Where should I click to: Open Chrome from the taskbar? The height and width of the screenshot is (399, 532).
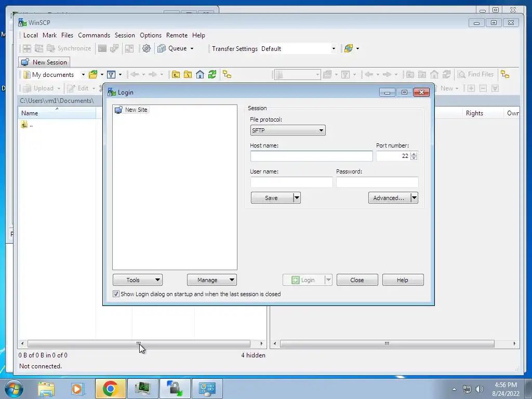(110, 389)
